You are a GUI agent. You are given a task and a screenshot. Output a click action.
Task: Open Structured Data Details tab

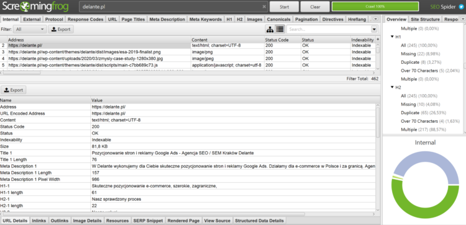259,221
